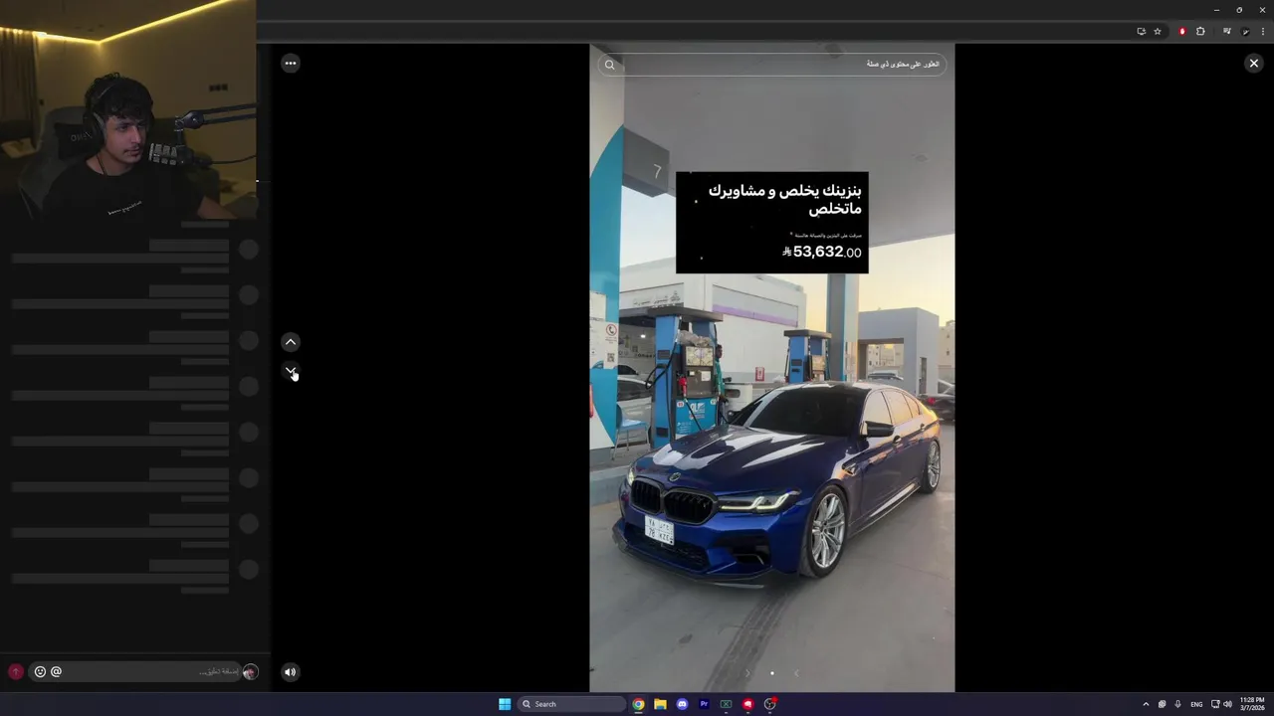Show hidden system tray icons
This screenshot has height=716, width=1274.
point(1146,704)
